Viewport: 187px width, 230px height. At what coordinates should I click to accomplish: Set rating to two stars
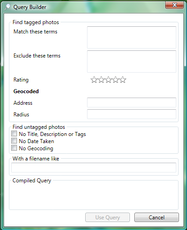tap(101, 80)
